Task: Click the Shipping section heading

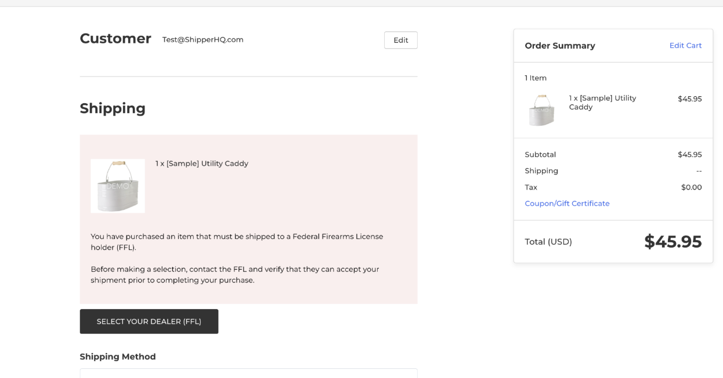Action: click(113, 108)
